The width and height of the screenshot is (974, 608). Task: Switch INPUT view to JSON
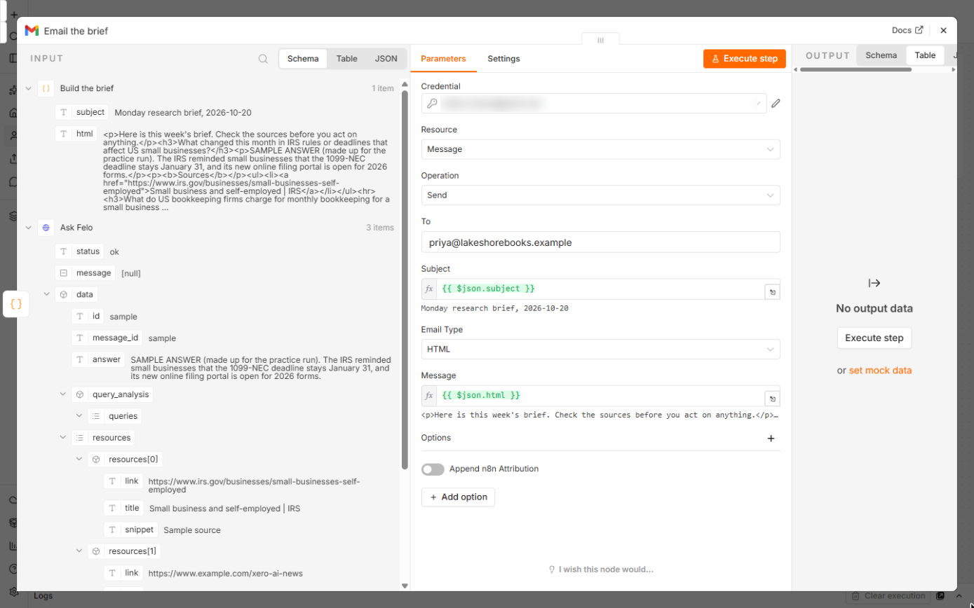point(386,59)
